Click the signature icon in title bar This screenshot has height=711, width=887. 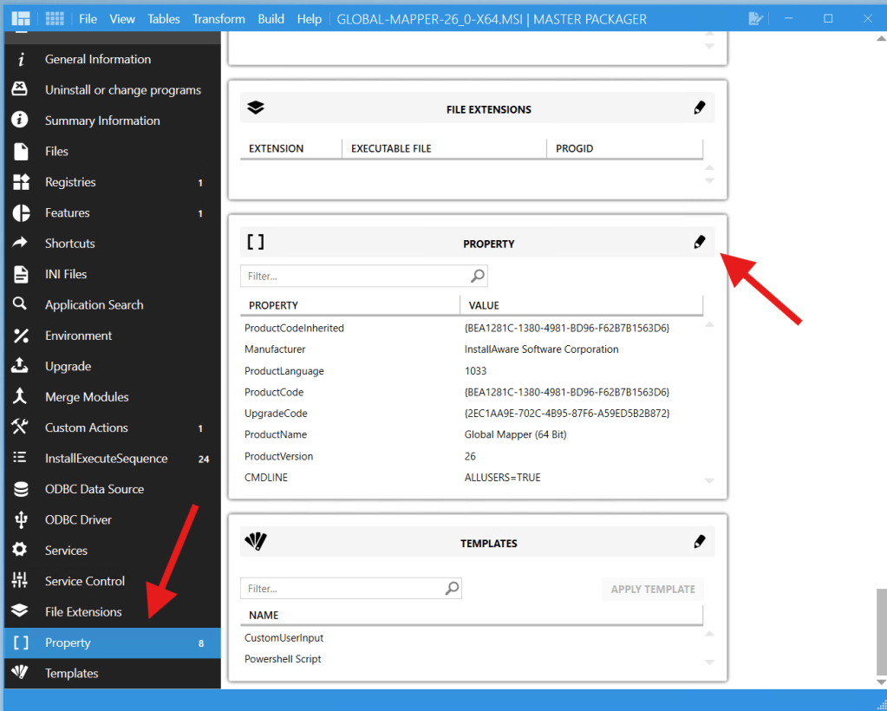click(x=755, y=18)
